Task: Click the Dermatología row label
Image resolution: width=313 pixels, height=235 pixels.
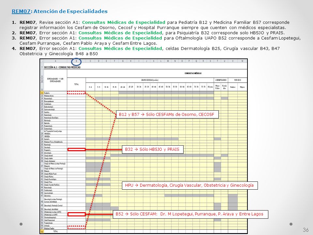Action: coord(55,129)
